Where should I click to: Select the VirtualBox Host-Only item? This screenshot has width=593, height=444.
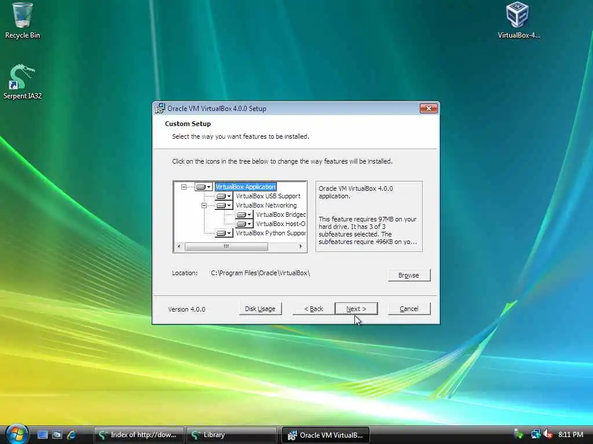[x=281, y=224]
